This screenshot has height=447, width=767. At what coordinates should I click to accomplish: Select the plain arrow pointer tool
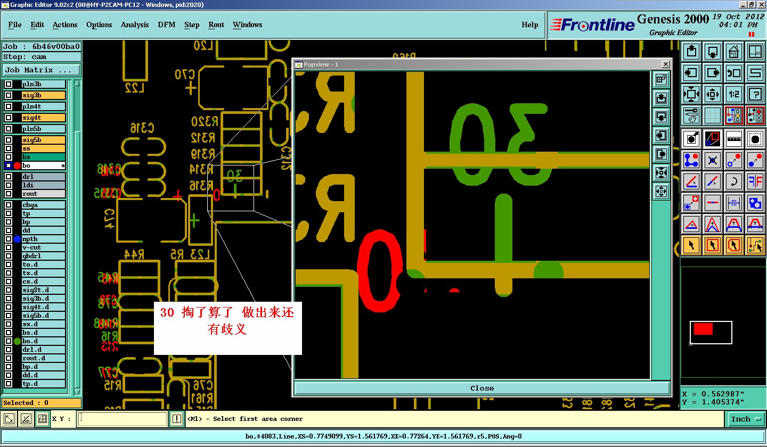(691, 245)
